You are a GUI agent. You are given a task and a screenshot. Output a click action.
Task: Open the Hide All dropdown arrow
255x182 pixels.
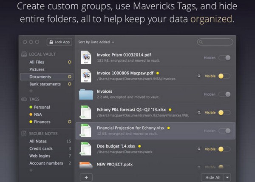pos(228,177)
